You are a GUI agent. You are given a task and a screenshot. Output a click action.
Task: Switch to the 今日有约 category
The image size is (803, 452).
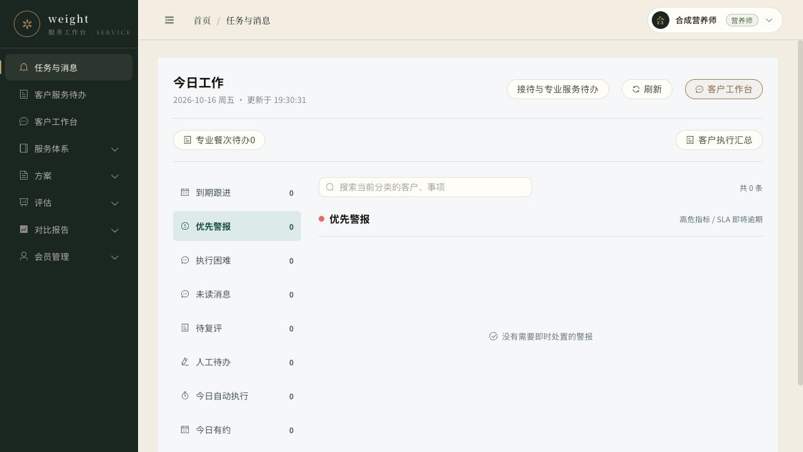tap(237, 430)
